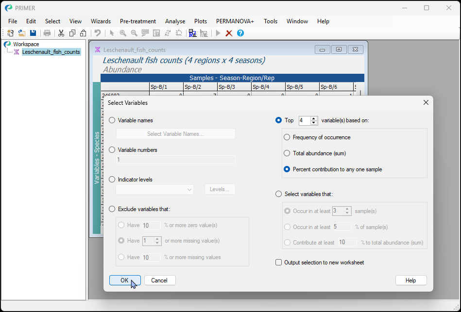Open the Edit menu

31,21
